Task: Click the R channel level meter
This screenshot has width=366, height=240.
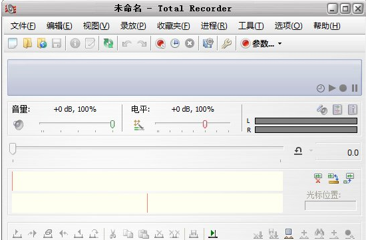Action: coord(306,130)
